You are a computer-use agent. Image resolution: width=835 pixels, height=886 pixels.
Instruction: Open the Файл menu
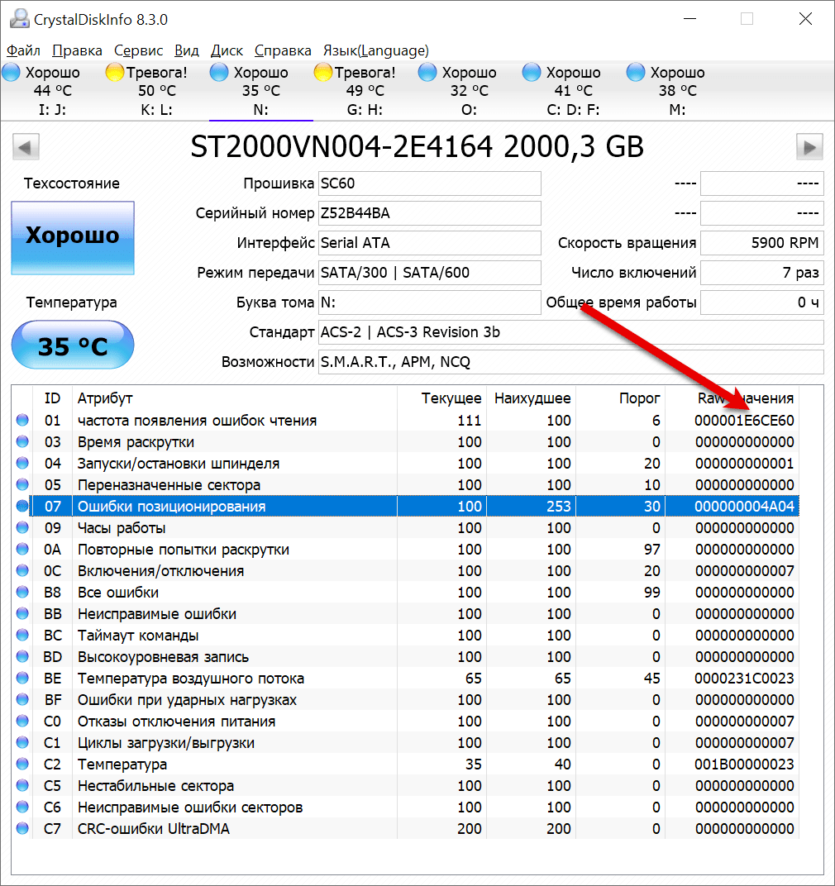click(22, 50)
